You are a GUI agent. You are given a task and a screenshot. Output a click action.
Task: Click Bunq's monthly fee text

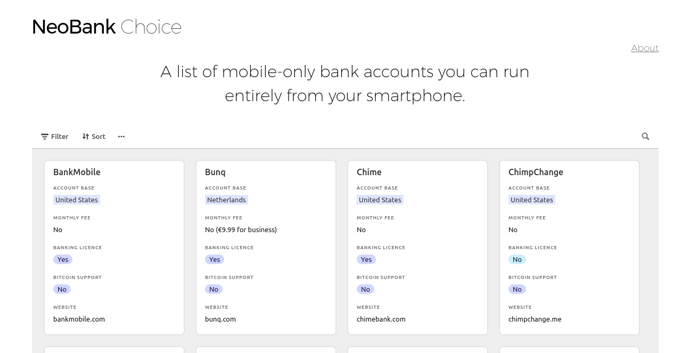pos(241,229)
